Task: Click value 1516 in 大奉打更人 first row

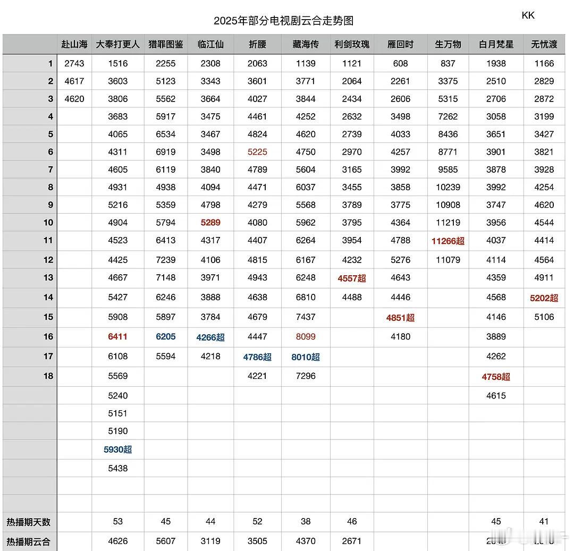Action: click(117, 64)
